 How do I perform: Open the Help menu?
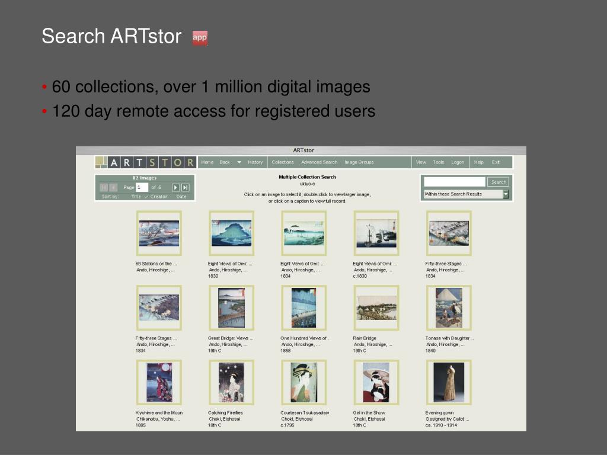[479, 162]
